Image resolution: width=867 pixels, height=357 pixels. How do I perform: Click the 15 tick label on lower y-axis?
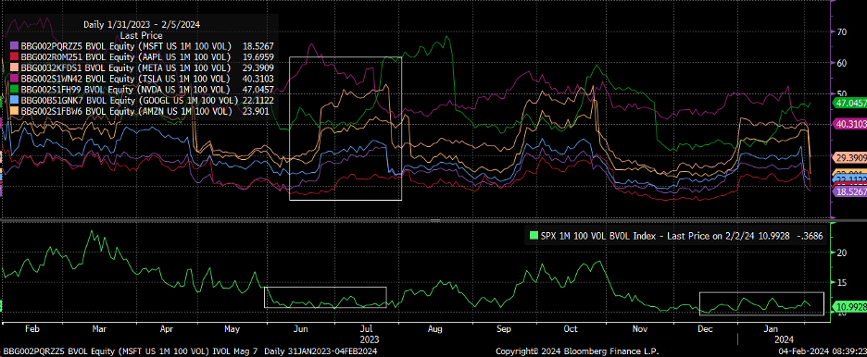842,283
